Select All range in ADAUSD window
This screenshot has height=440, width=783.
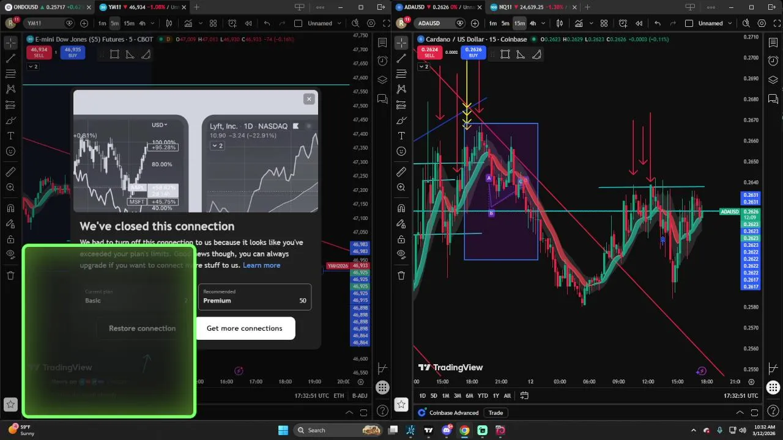(507, 395)
